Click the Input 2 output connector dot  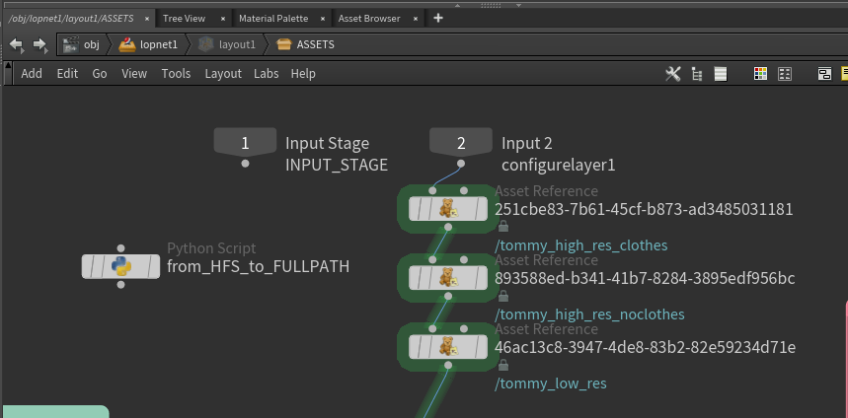(461, 163)
